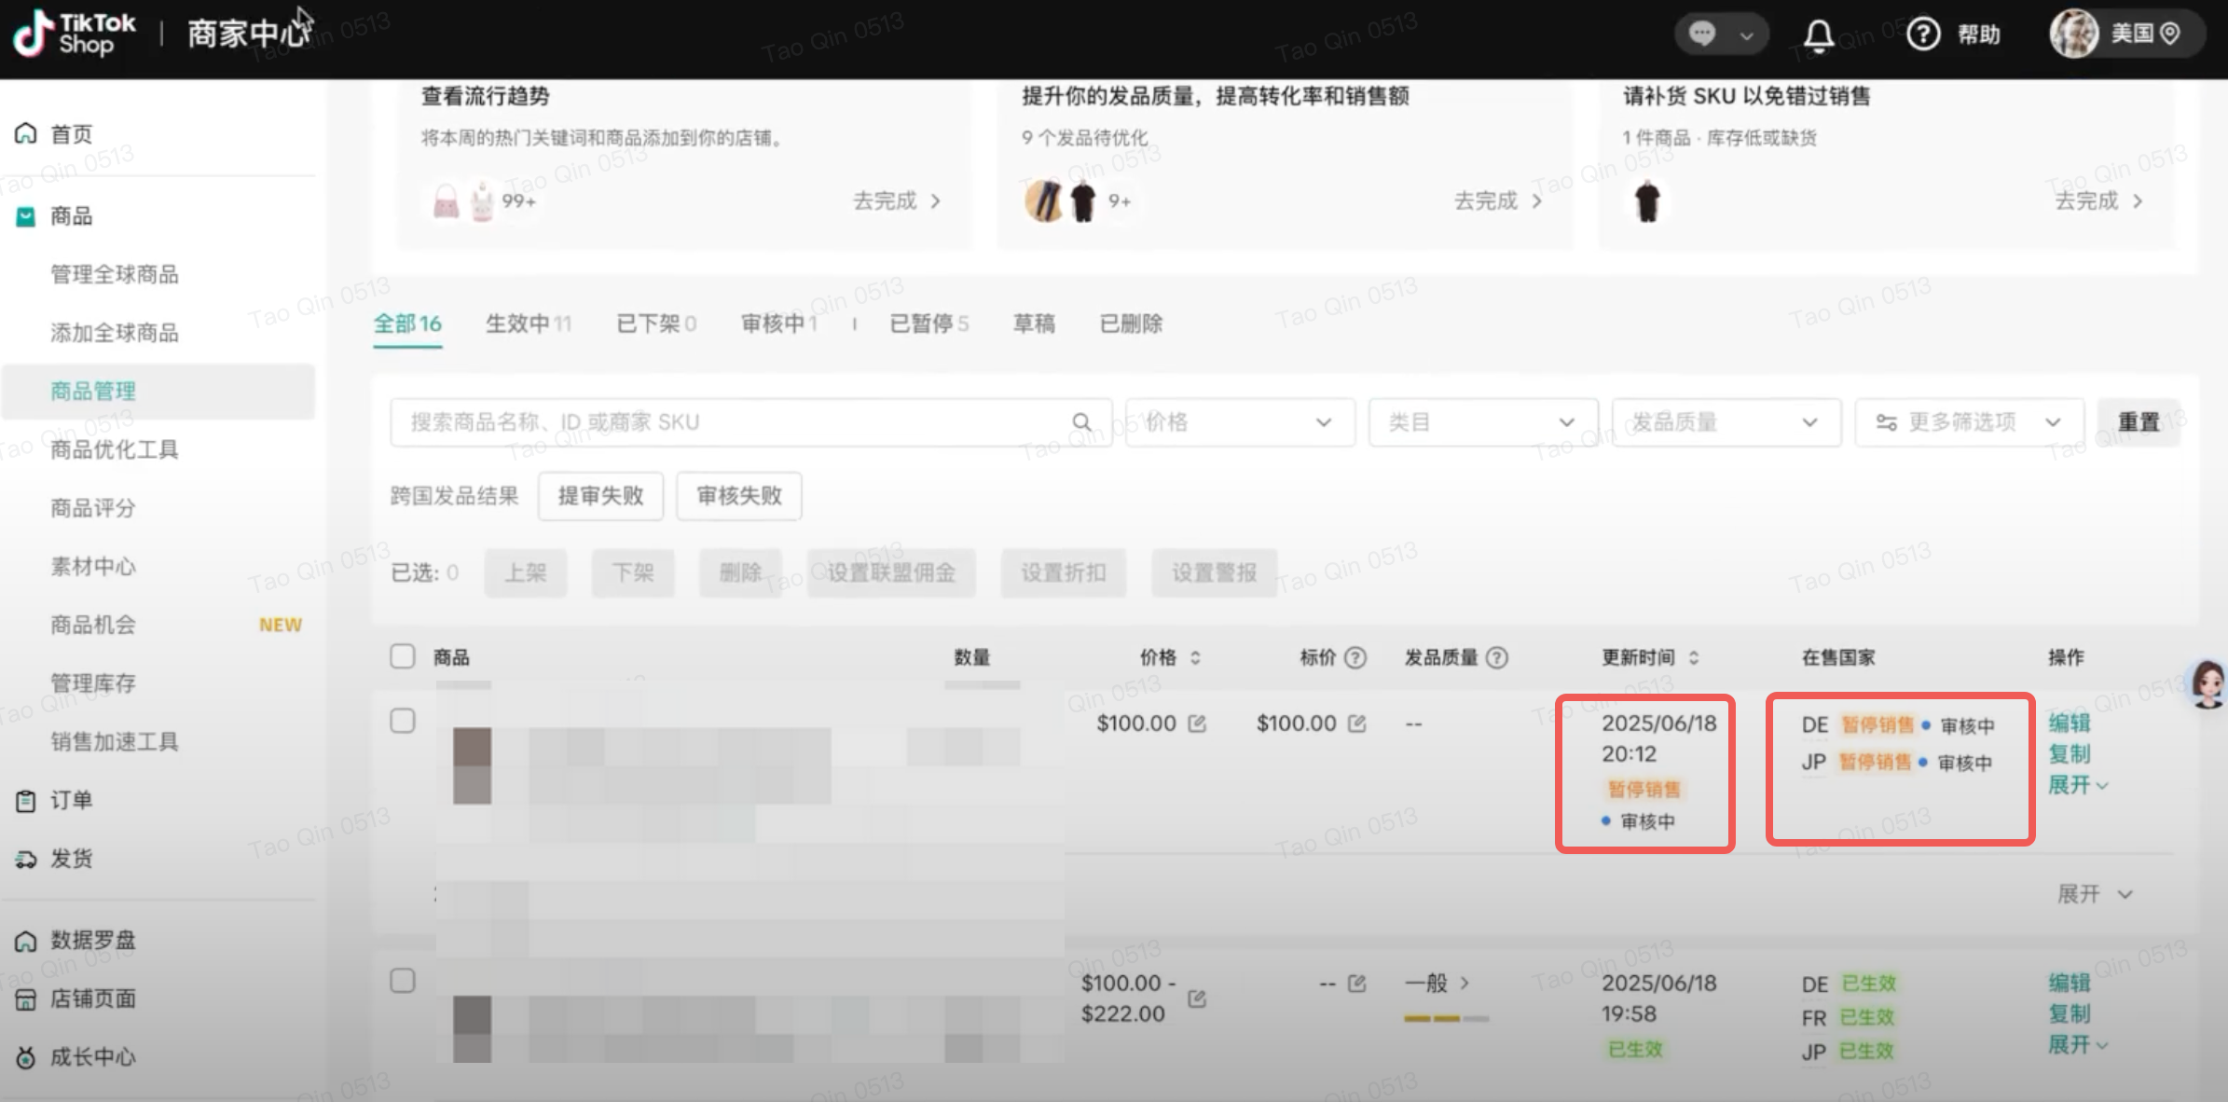The image size is (2228, 1102).
Task: Expand 更多筛选项 filter options
Action: click(x=1969, y=422)
